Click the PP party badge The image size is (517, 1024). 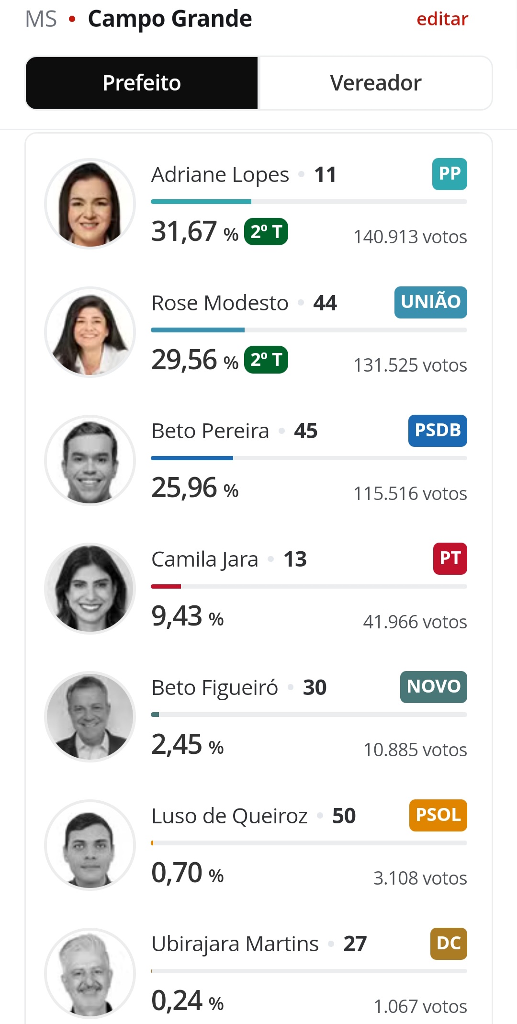(450, 174)
